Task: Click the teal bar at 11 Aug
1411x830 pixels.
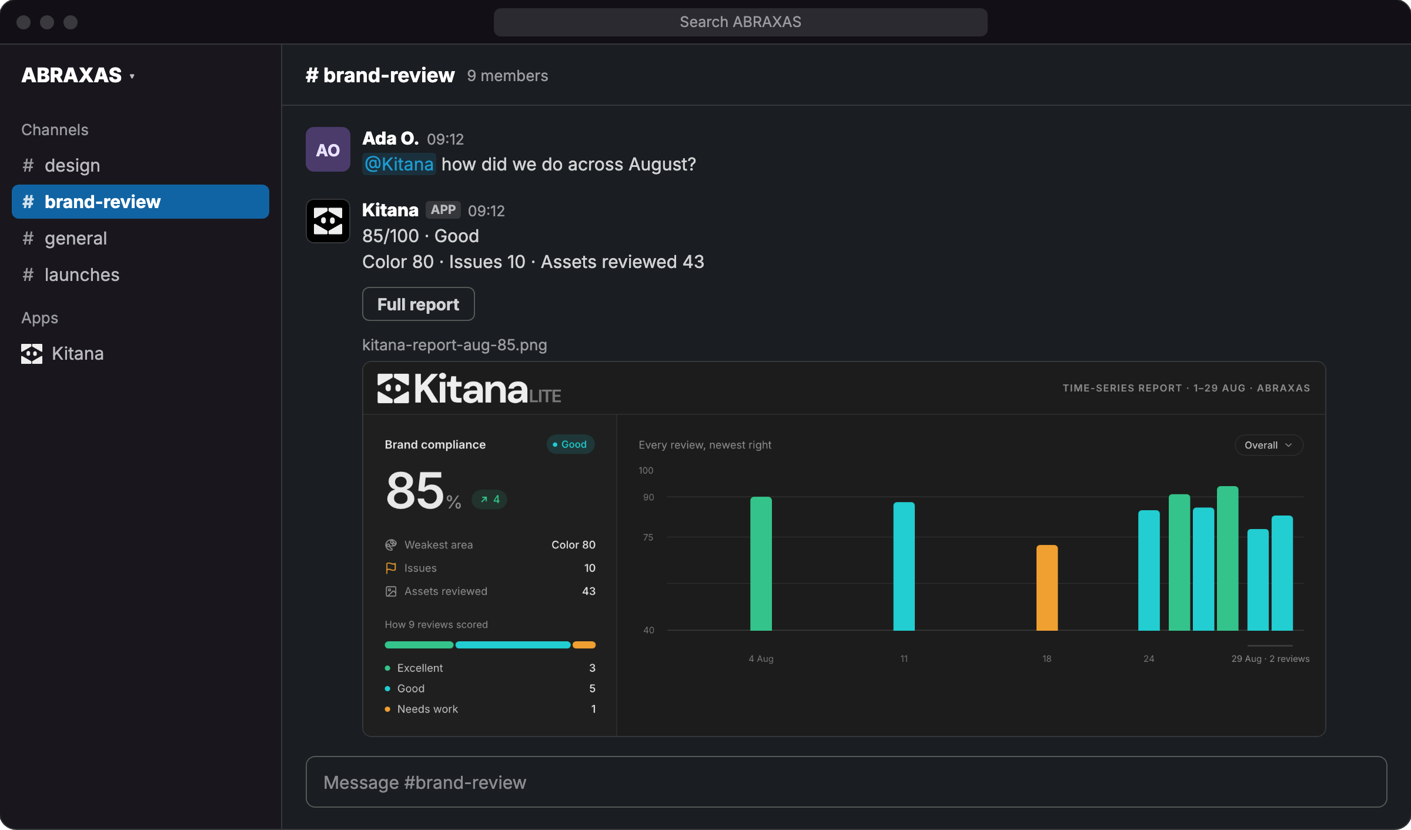Action: click(x=904, y=566)
